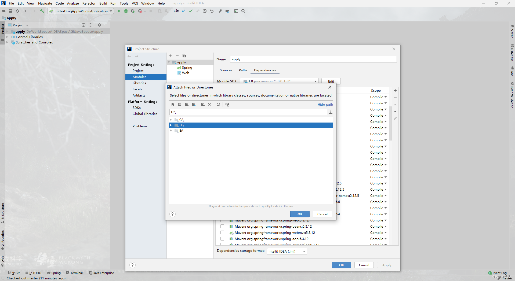The image size is (515, 281).
Task: Jump to the desktop directory in Attach Files dialog
Action: point(180,105)
